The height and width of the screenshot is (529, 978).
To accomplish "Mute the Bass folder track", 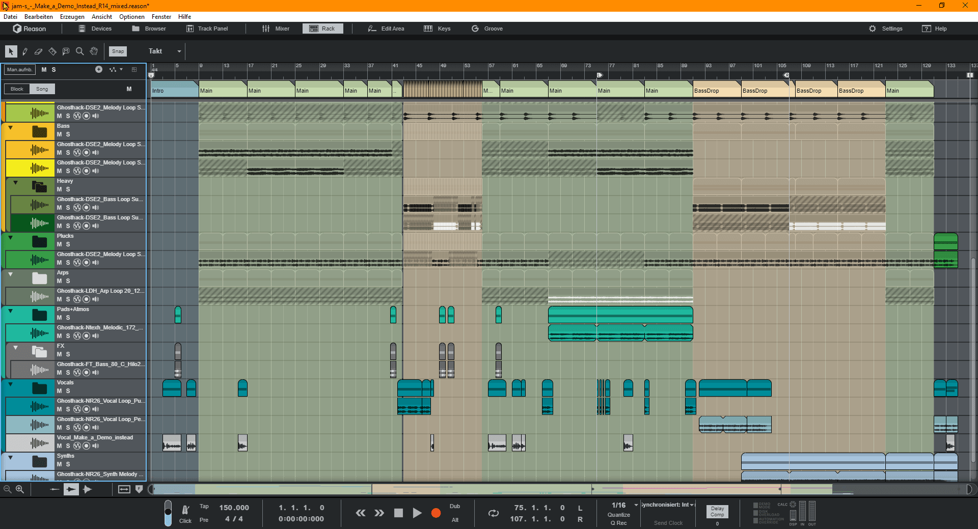I will [60, 134].
